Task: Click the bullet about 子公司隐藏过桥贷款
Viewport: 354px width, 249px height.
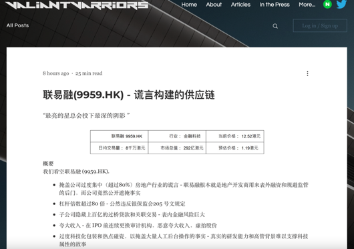Action: pos(132,214)
